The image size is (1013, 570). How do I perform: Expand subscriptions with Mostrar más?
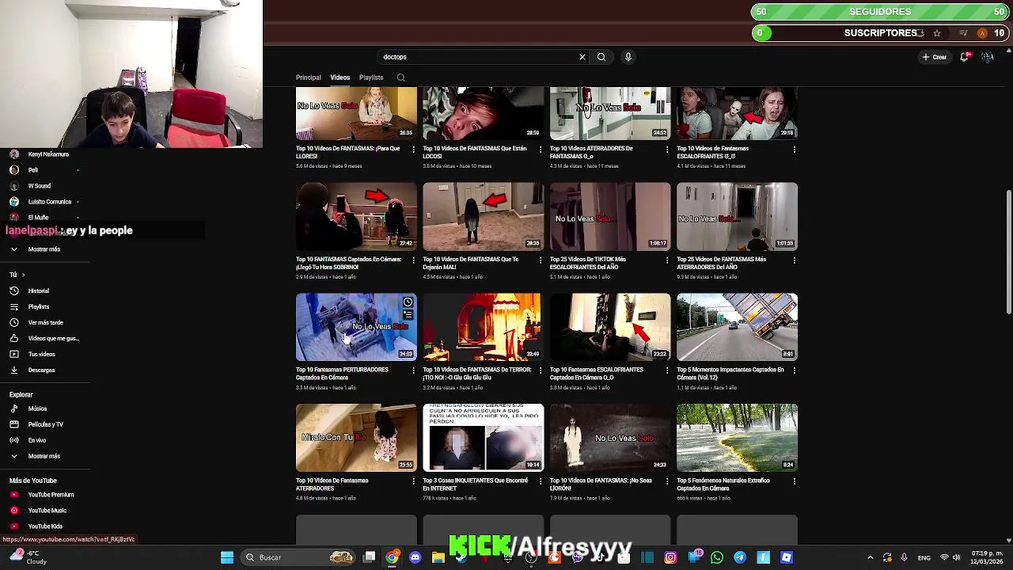click(x=44, y=249)
